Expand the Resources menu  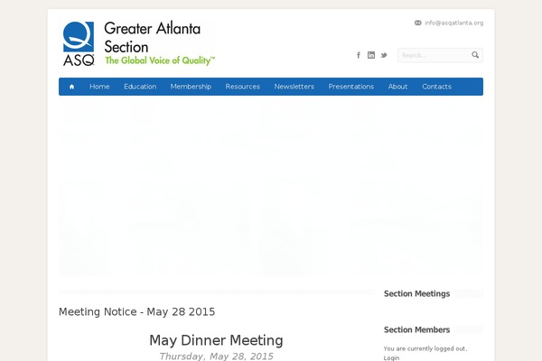pyautogui.click(x=243, y=87)
